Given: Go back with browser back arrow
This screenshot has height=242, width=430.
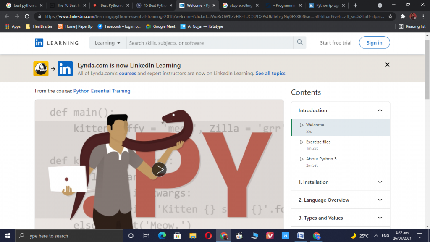Looking at the screenshot, I should (x=7, y=16).
